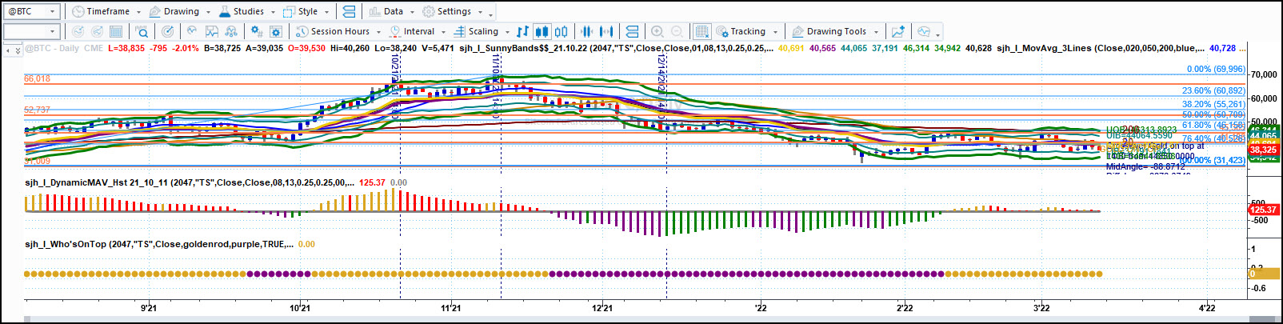Image resolution: width=1283 pixels, height=324 pixels.
Task: Click the grayed grid table icon in the second toolbar
Action: coord(116,31)
